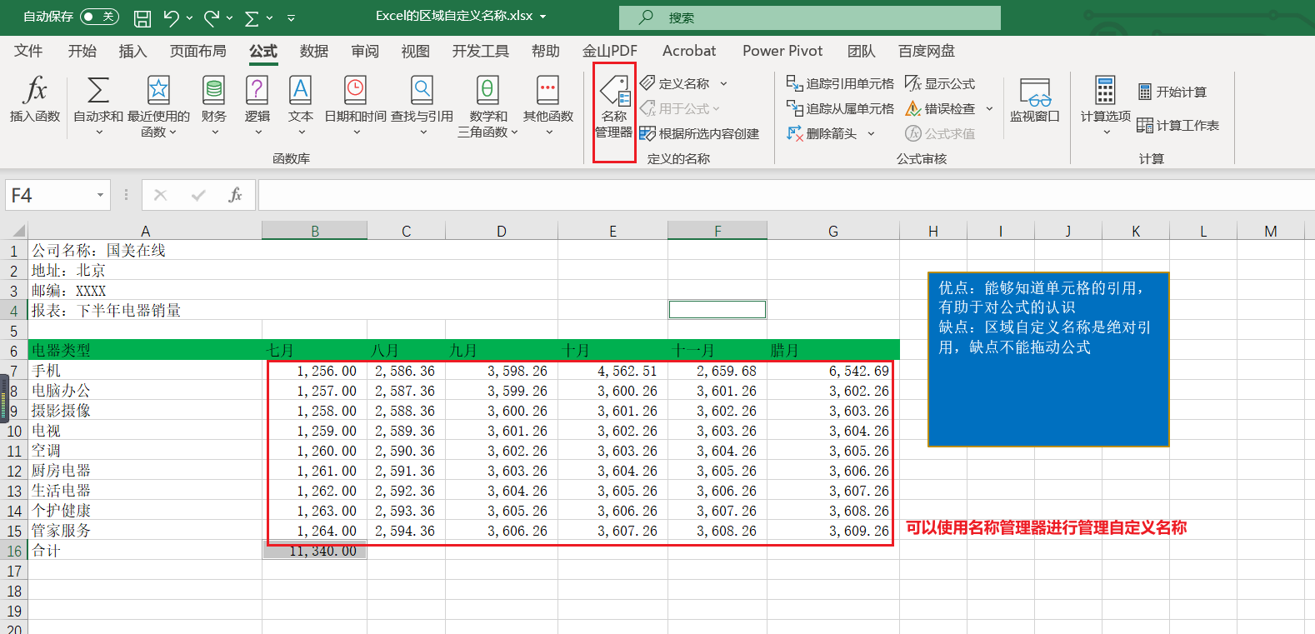The width and height of the screenshot is (1315, 634).
Task: Open the 百度网盘 tab
Action: 927,51
